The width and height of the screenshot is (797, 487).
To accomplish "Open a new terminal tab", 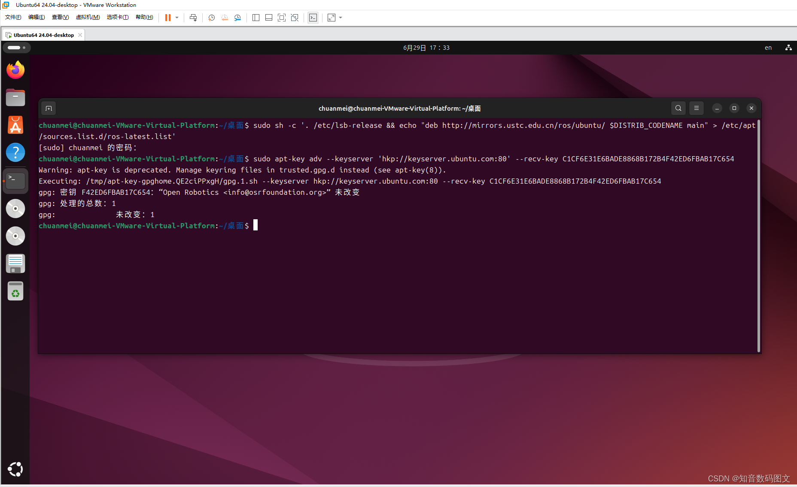I will point(48,108).
